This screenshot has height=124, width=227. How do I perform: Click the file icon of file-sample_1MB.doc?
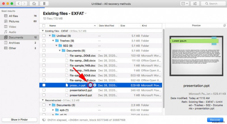click(67, 65)
